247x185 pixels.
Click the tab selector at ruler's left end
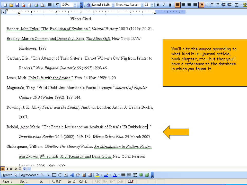(3, 12)
